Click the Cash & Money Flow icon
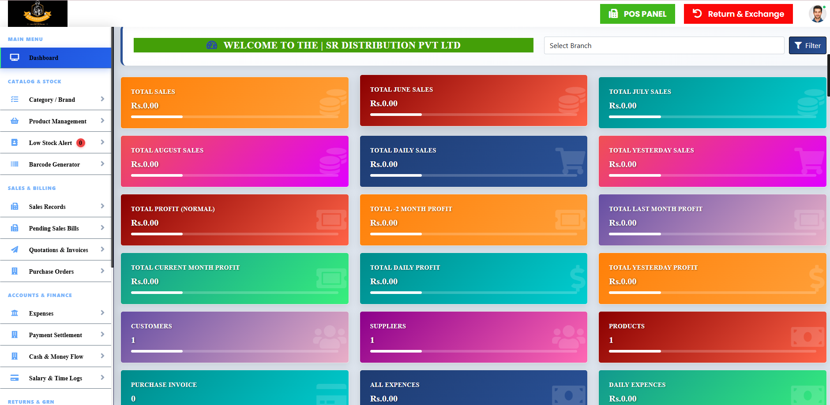The width and height of the screenshot is (830, 405). pos(15,357)
